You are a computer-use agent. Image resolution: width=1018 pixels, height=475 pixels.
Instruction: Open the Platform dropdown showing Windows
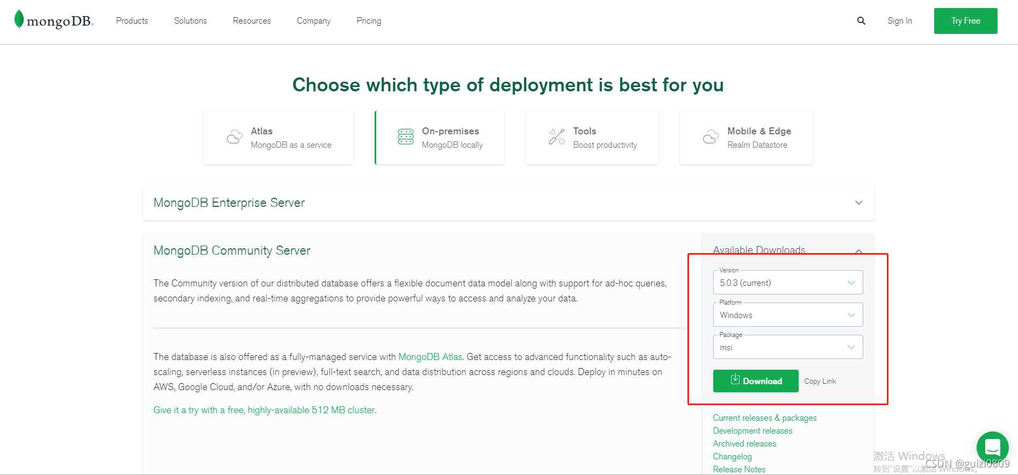click(x=788, y=315)
